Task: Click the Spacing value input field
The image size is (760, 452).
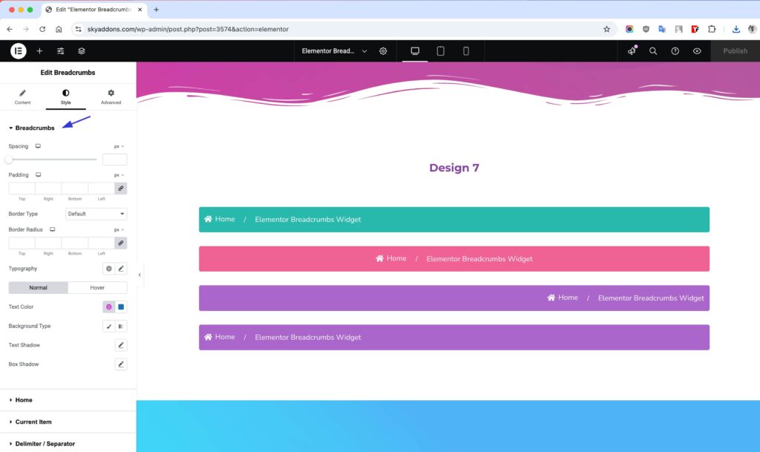Action: 115,160
